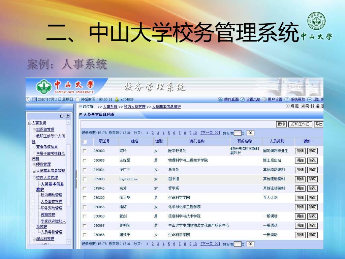Click the 校内人员管理 breadcrumb link

tap(135, 107)
